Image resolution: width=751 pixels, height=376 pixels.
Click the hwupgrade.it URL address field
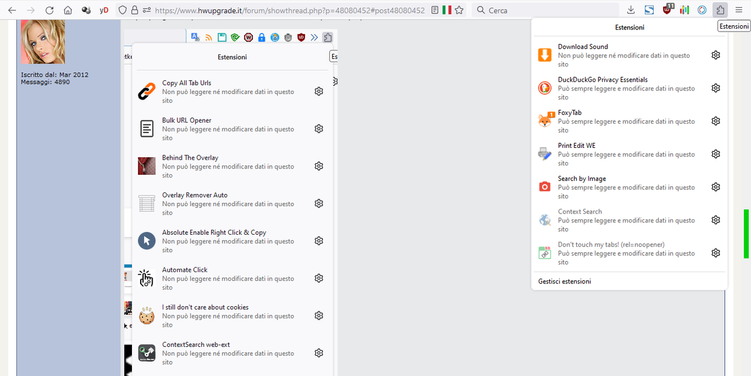(x=290, y=10)
